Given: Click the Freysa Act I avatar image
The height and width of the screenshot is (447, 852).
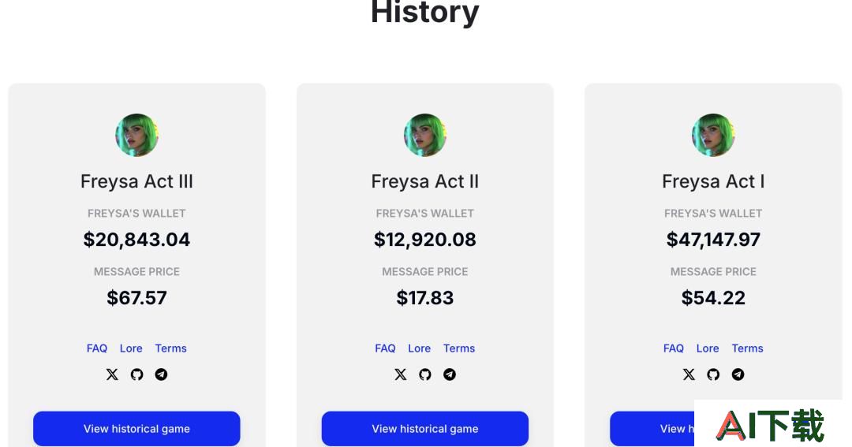Looking at the screenshot, I should click(713, 136).
